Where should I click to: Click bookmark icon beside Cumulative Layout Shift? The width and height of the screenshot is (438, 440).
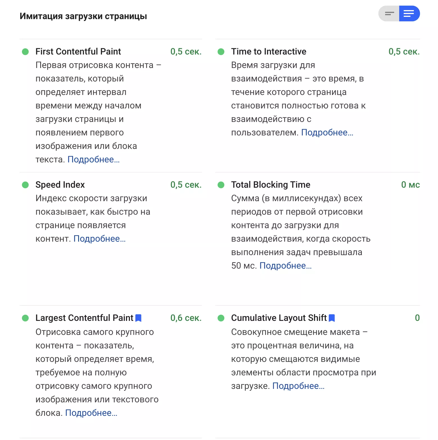[332, 318]
